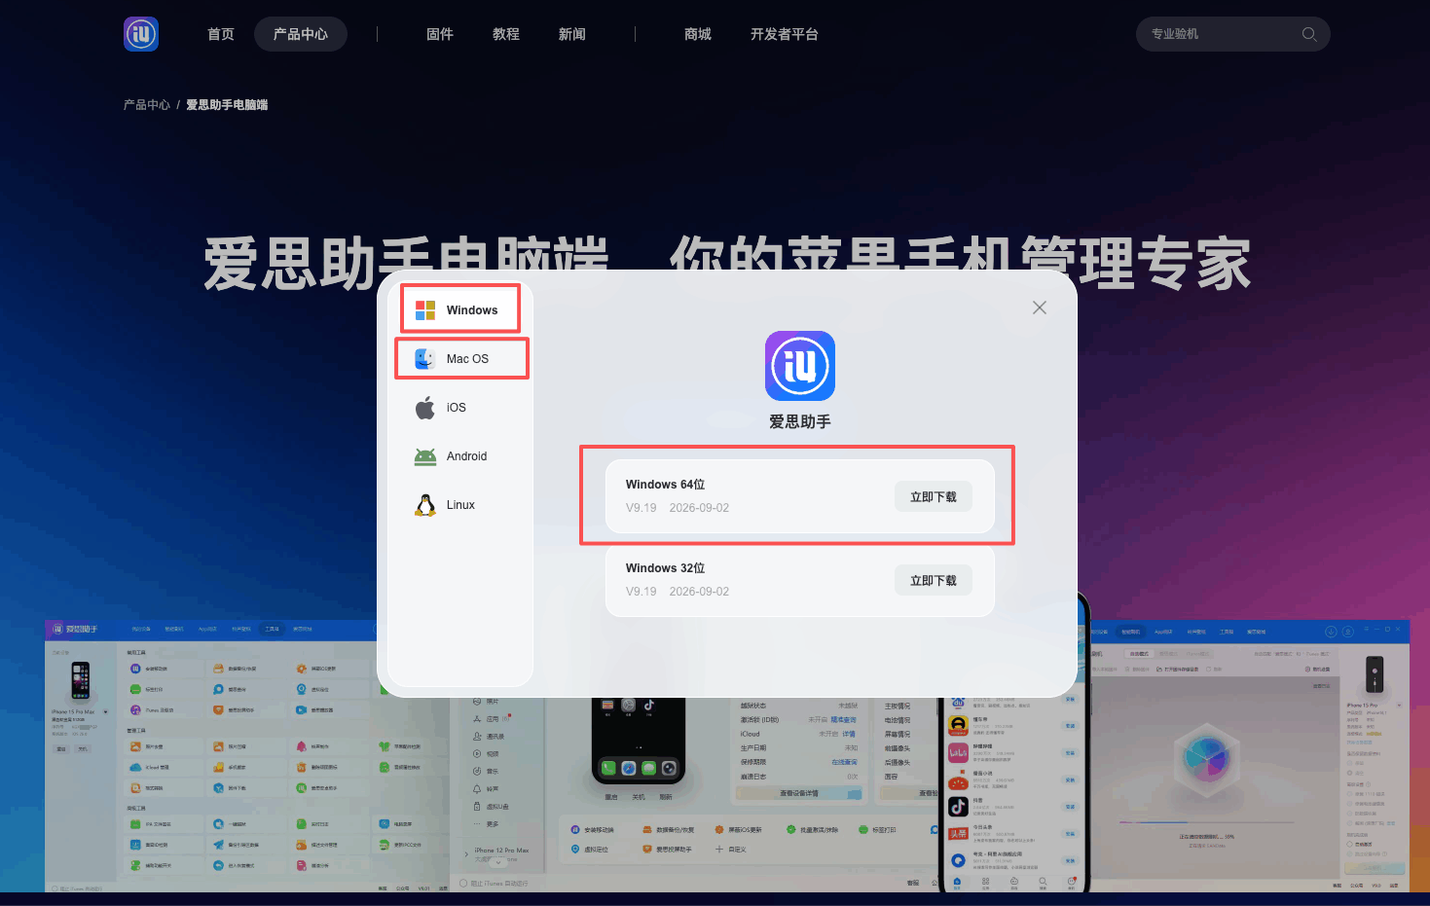Viewport: 1430px width, 906px height.
Task: Click the Windows logo icon in the sidebar
Action: click(x=425, y=310)
